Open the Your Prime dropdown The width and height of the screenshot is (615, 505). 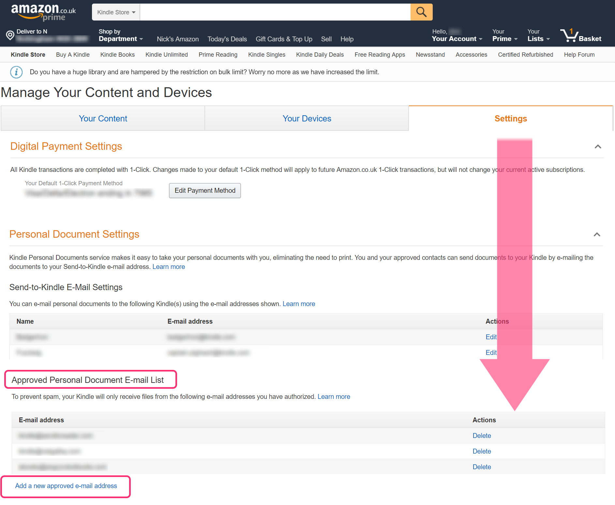[x=505, y=35]
